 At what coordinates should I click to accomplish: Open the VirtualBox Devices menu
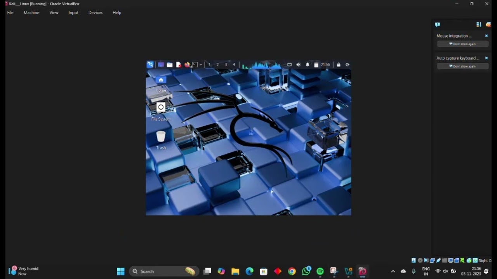point(96,12)
